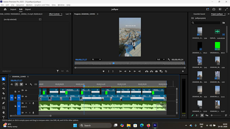Viewport: 230px width, 129px height.
Task: Select the Razor tool
Action: pos(3,94)
